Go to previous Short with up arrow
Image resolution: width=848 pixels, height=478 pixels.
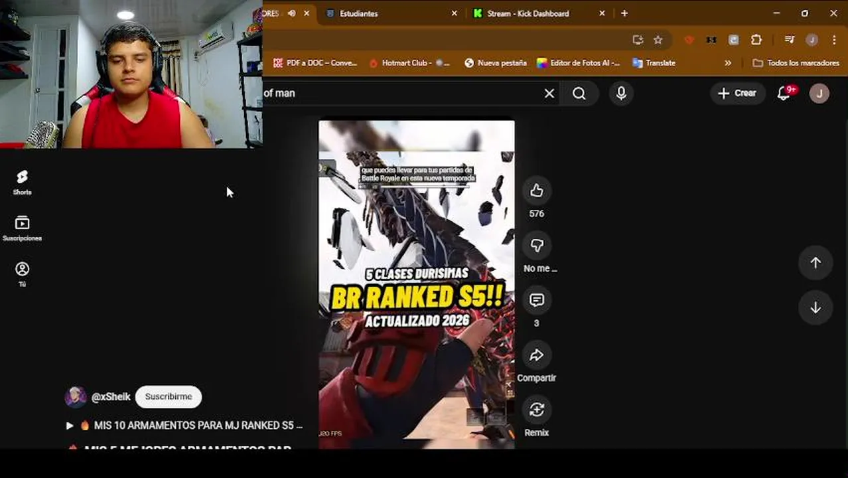(x=815, y=263)
